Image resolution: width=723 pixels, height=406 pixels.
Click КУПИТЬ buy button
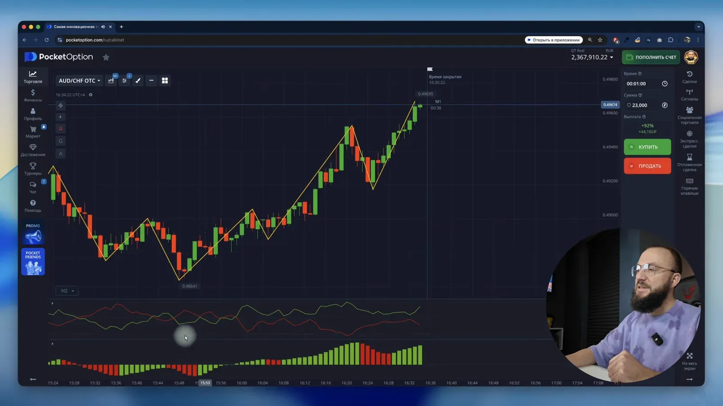tap(647, 147)
